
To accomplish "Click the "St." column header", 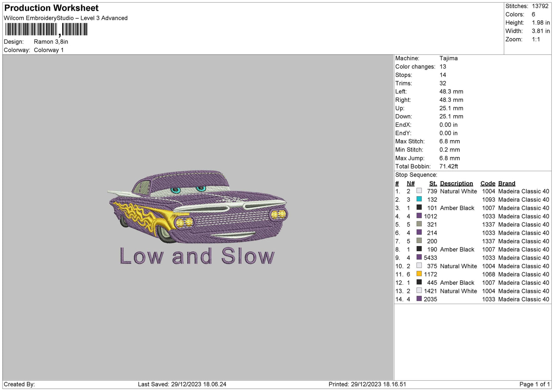I will [433, 183].
